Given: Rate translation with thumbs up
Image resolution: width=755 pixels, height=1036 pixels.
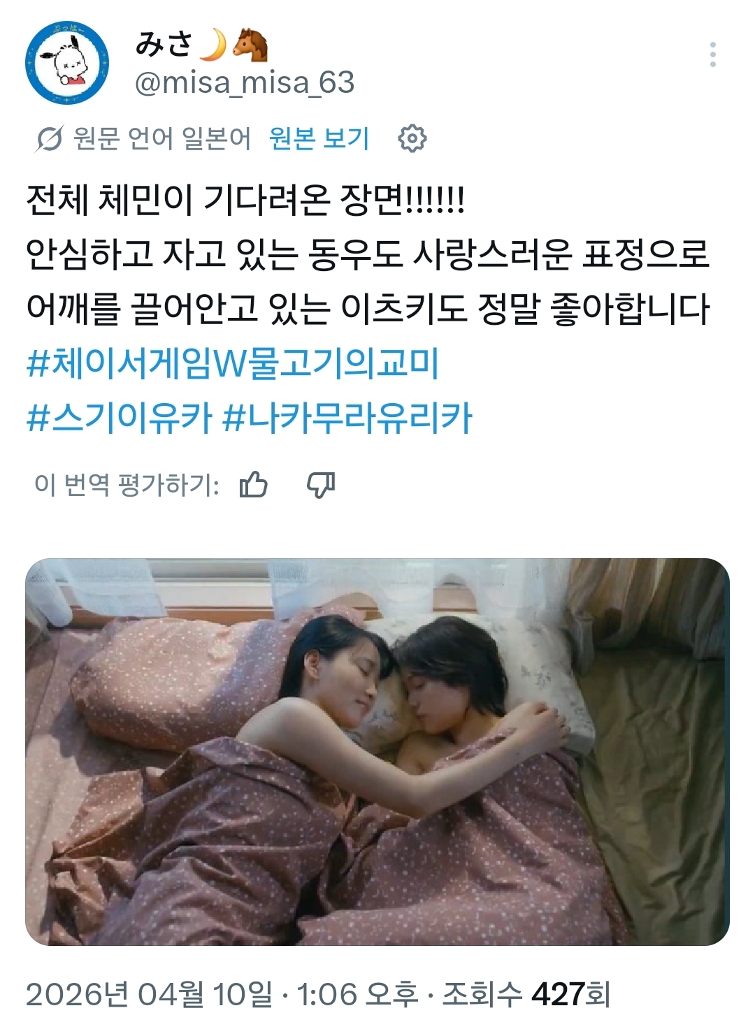Looking at the screenshot, I should pyautogui.click(x=254, y=484).
